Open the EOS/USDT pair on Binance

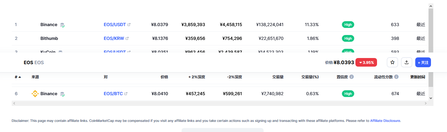click(115, 25)
